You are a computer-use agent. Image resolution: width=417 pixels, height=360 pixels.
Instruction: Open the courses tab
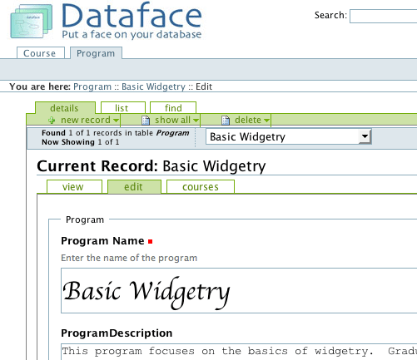201,186
